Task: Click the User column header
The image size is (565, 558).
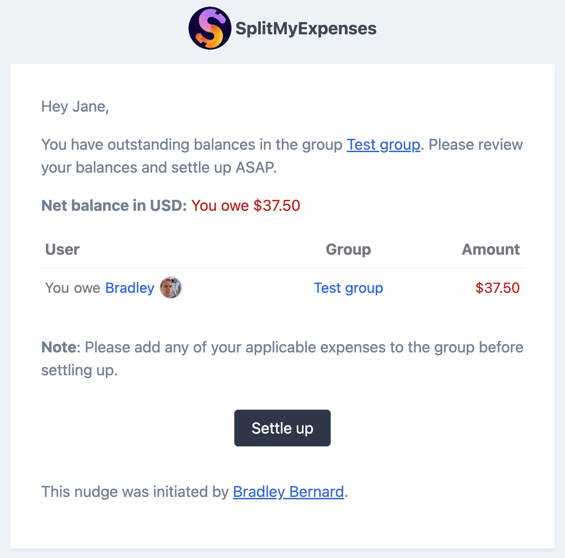Action: [x=62, y=249]
